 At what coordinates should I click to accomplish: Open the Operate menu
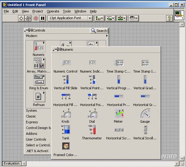(x=53, y=11)
